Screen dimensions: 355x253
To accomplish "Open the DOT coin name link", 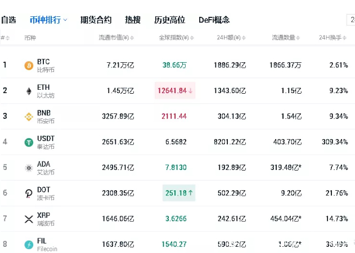I will (44, 190).
